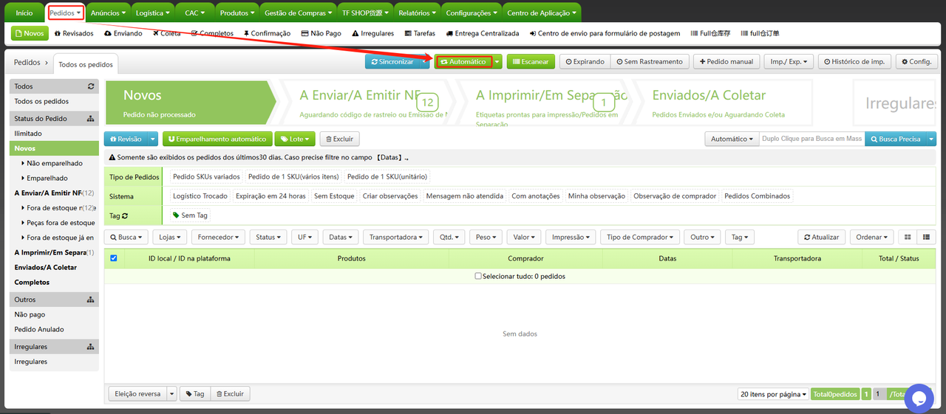Click the hierarchy icon beside Irregulares section header
Viewport: 946px width, 414px height.
[x=91, y=346]
